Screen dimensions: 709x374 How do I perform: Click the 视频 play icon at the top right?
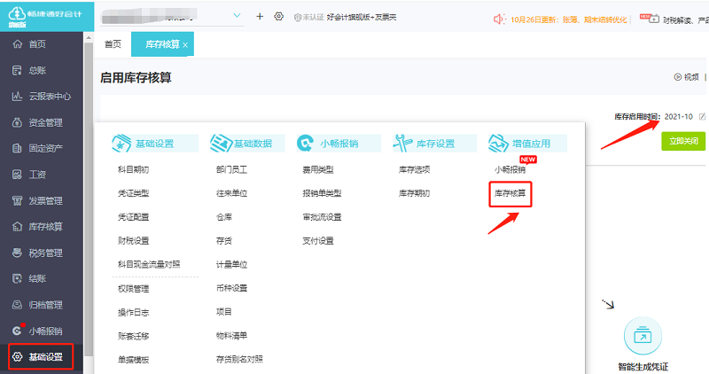pos(677,77)
